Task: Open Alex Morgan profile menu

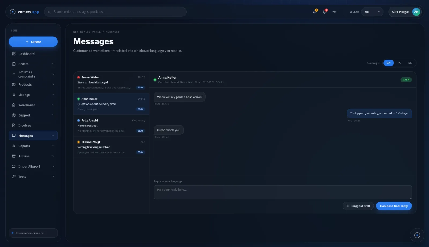Action: point(405,12)
